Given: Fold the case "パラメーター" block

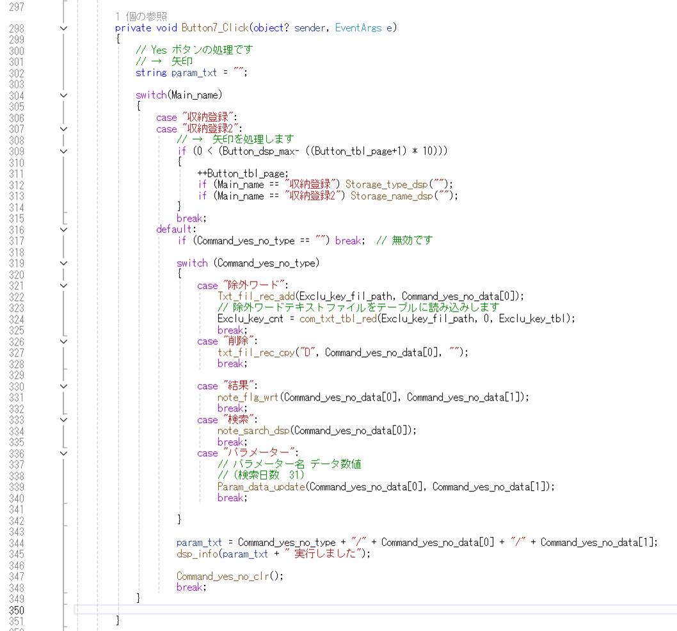Looking at the screenshot, I should pos(63,453).
